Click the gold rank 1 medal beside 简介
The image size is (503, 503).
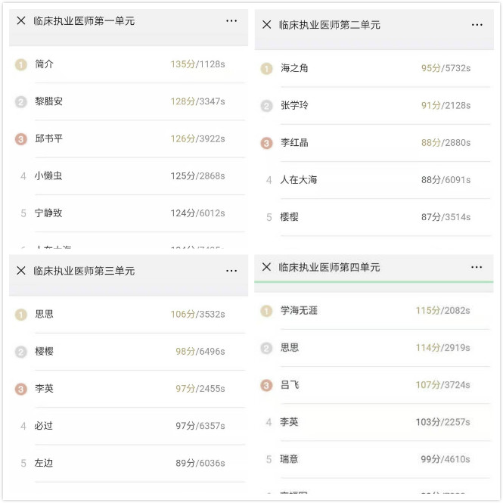[21, 64]
